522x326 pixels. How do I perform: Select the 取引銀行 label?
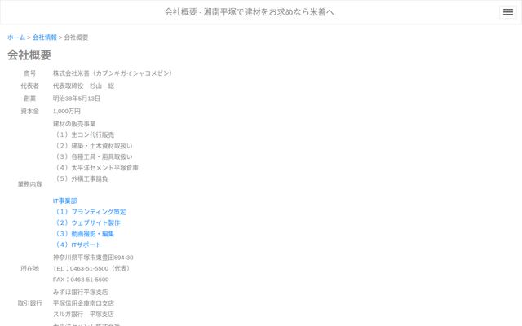click(29, 303)
